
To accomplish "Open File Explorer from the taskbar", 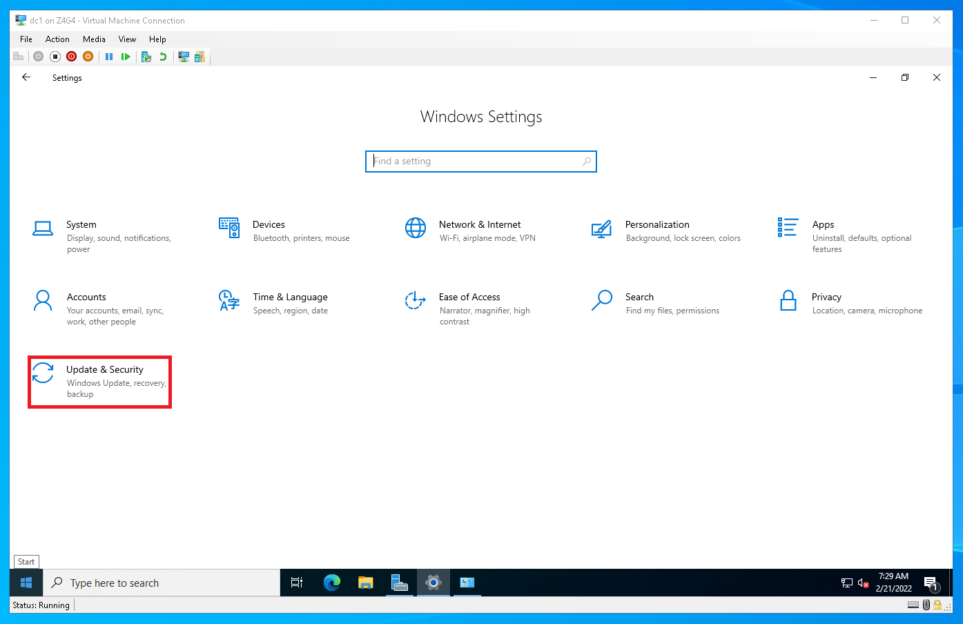I will 366,583.
